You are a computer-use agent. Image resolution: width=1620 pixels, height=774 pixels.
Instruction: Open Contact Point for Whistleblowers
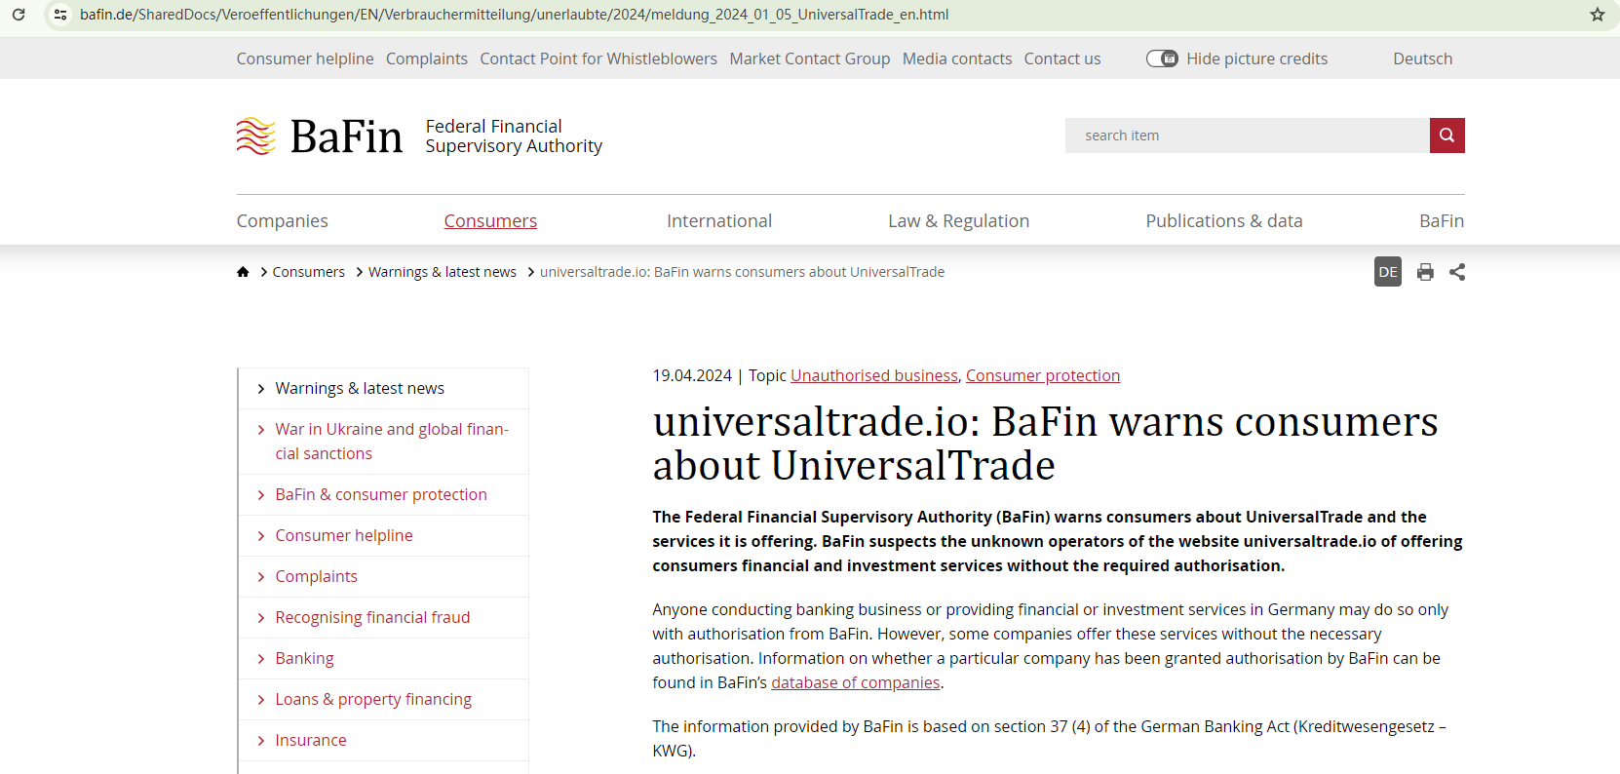tap(598, 58)
